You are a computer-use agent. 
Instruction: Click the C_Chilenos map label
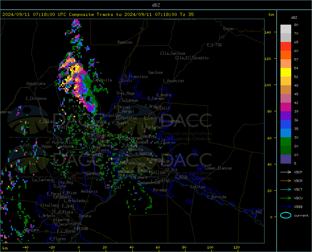(x=36, y=98)
